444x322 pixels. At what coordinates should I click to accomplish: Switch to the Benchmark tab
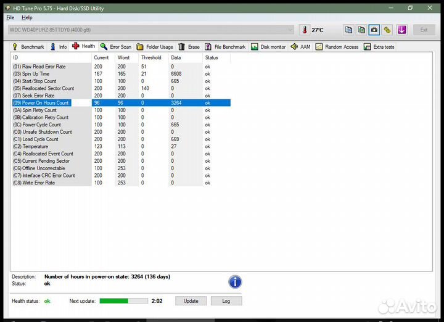28,47
